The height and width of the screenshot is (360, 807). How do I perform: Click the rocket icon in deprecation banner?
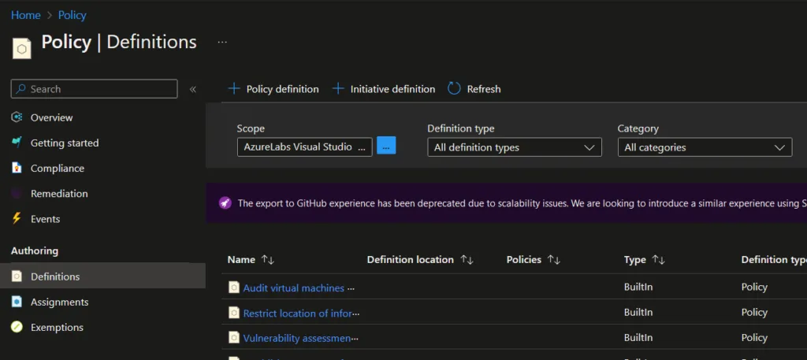(225, 202)
